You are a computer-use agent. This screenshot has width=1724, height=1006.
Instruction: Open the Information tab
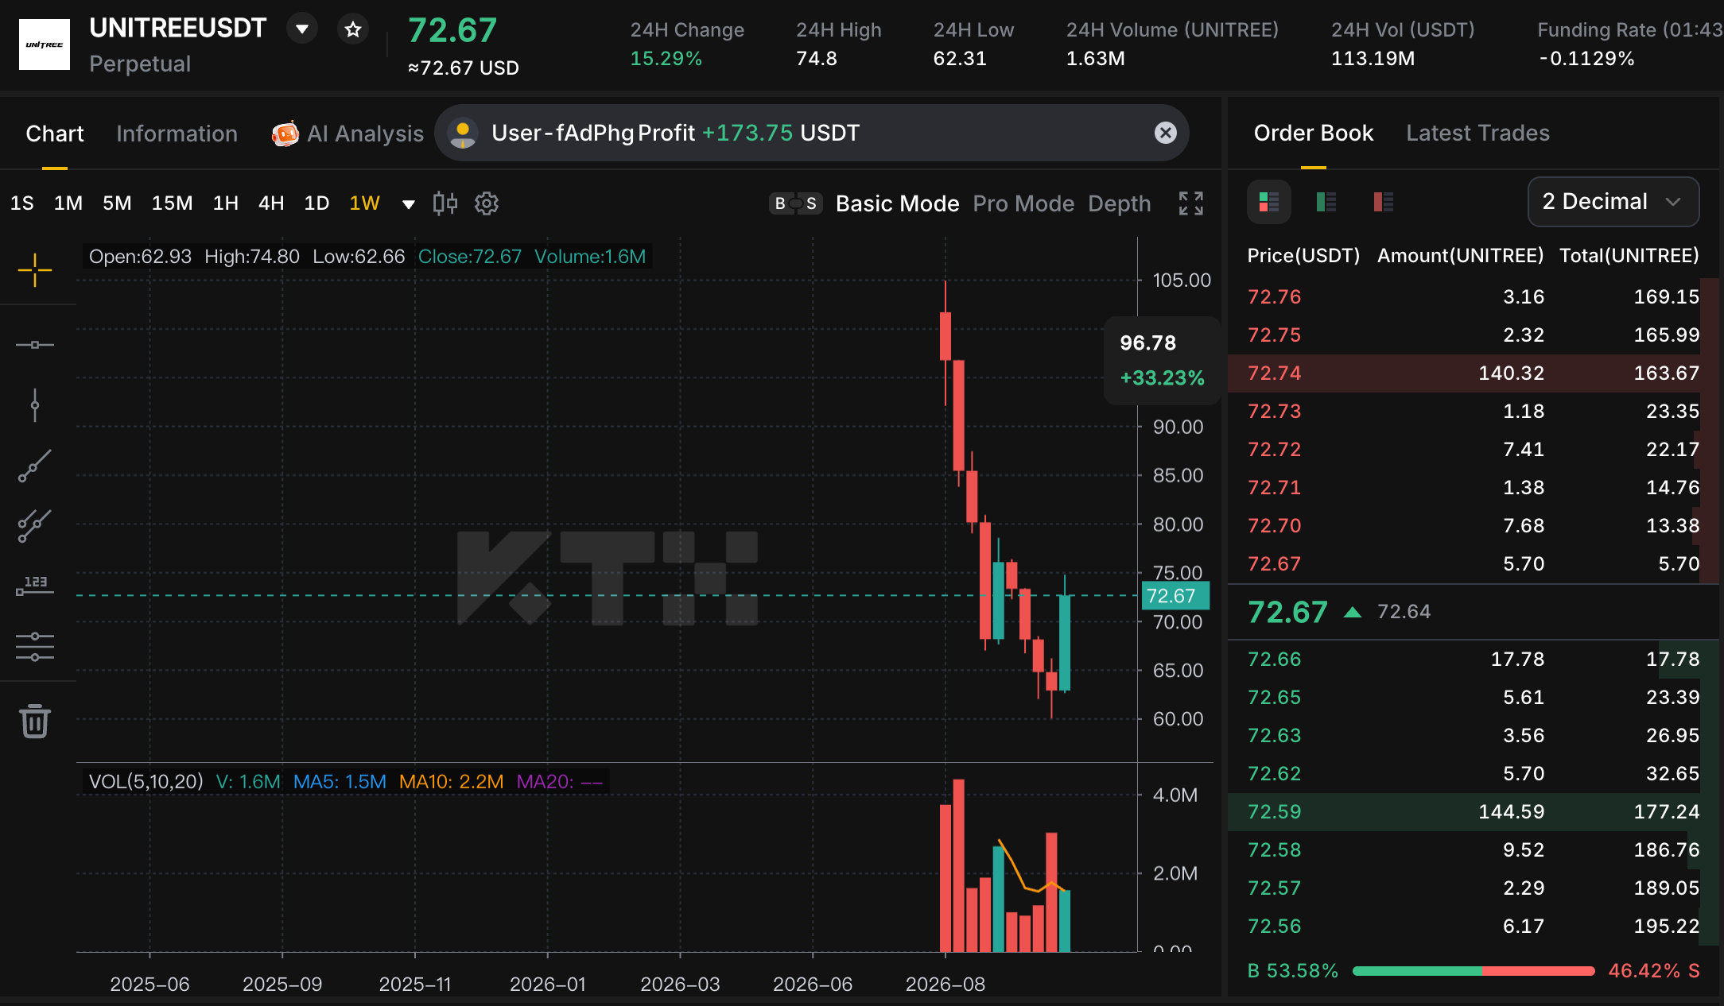point(177,133)
